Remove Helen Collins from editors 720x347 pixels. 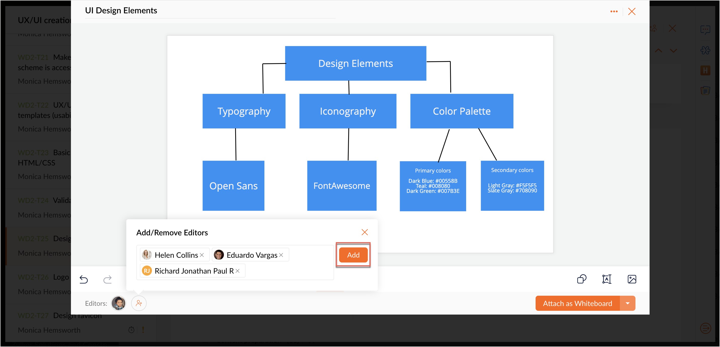coord(202,255)
